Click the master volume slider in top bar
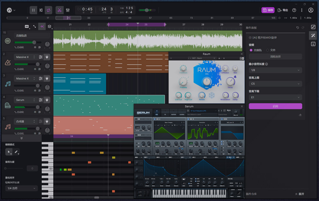 [147, 10]
